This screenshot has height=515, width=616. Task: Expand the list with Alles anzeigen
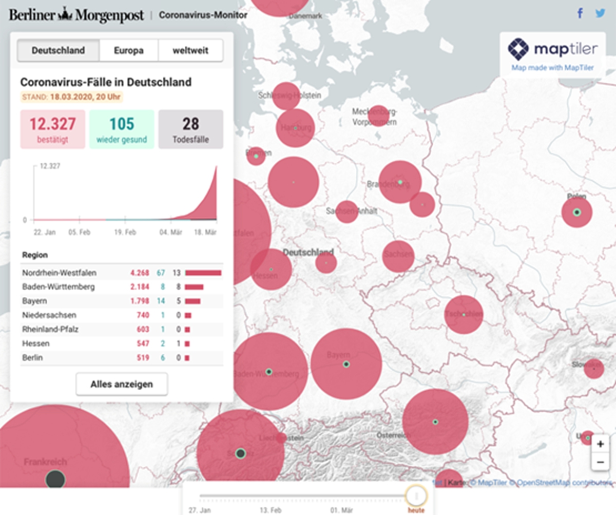[x=122, y=384]
